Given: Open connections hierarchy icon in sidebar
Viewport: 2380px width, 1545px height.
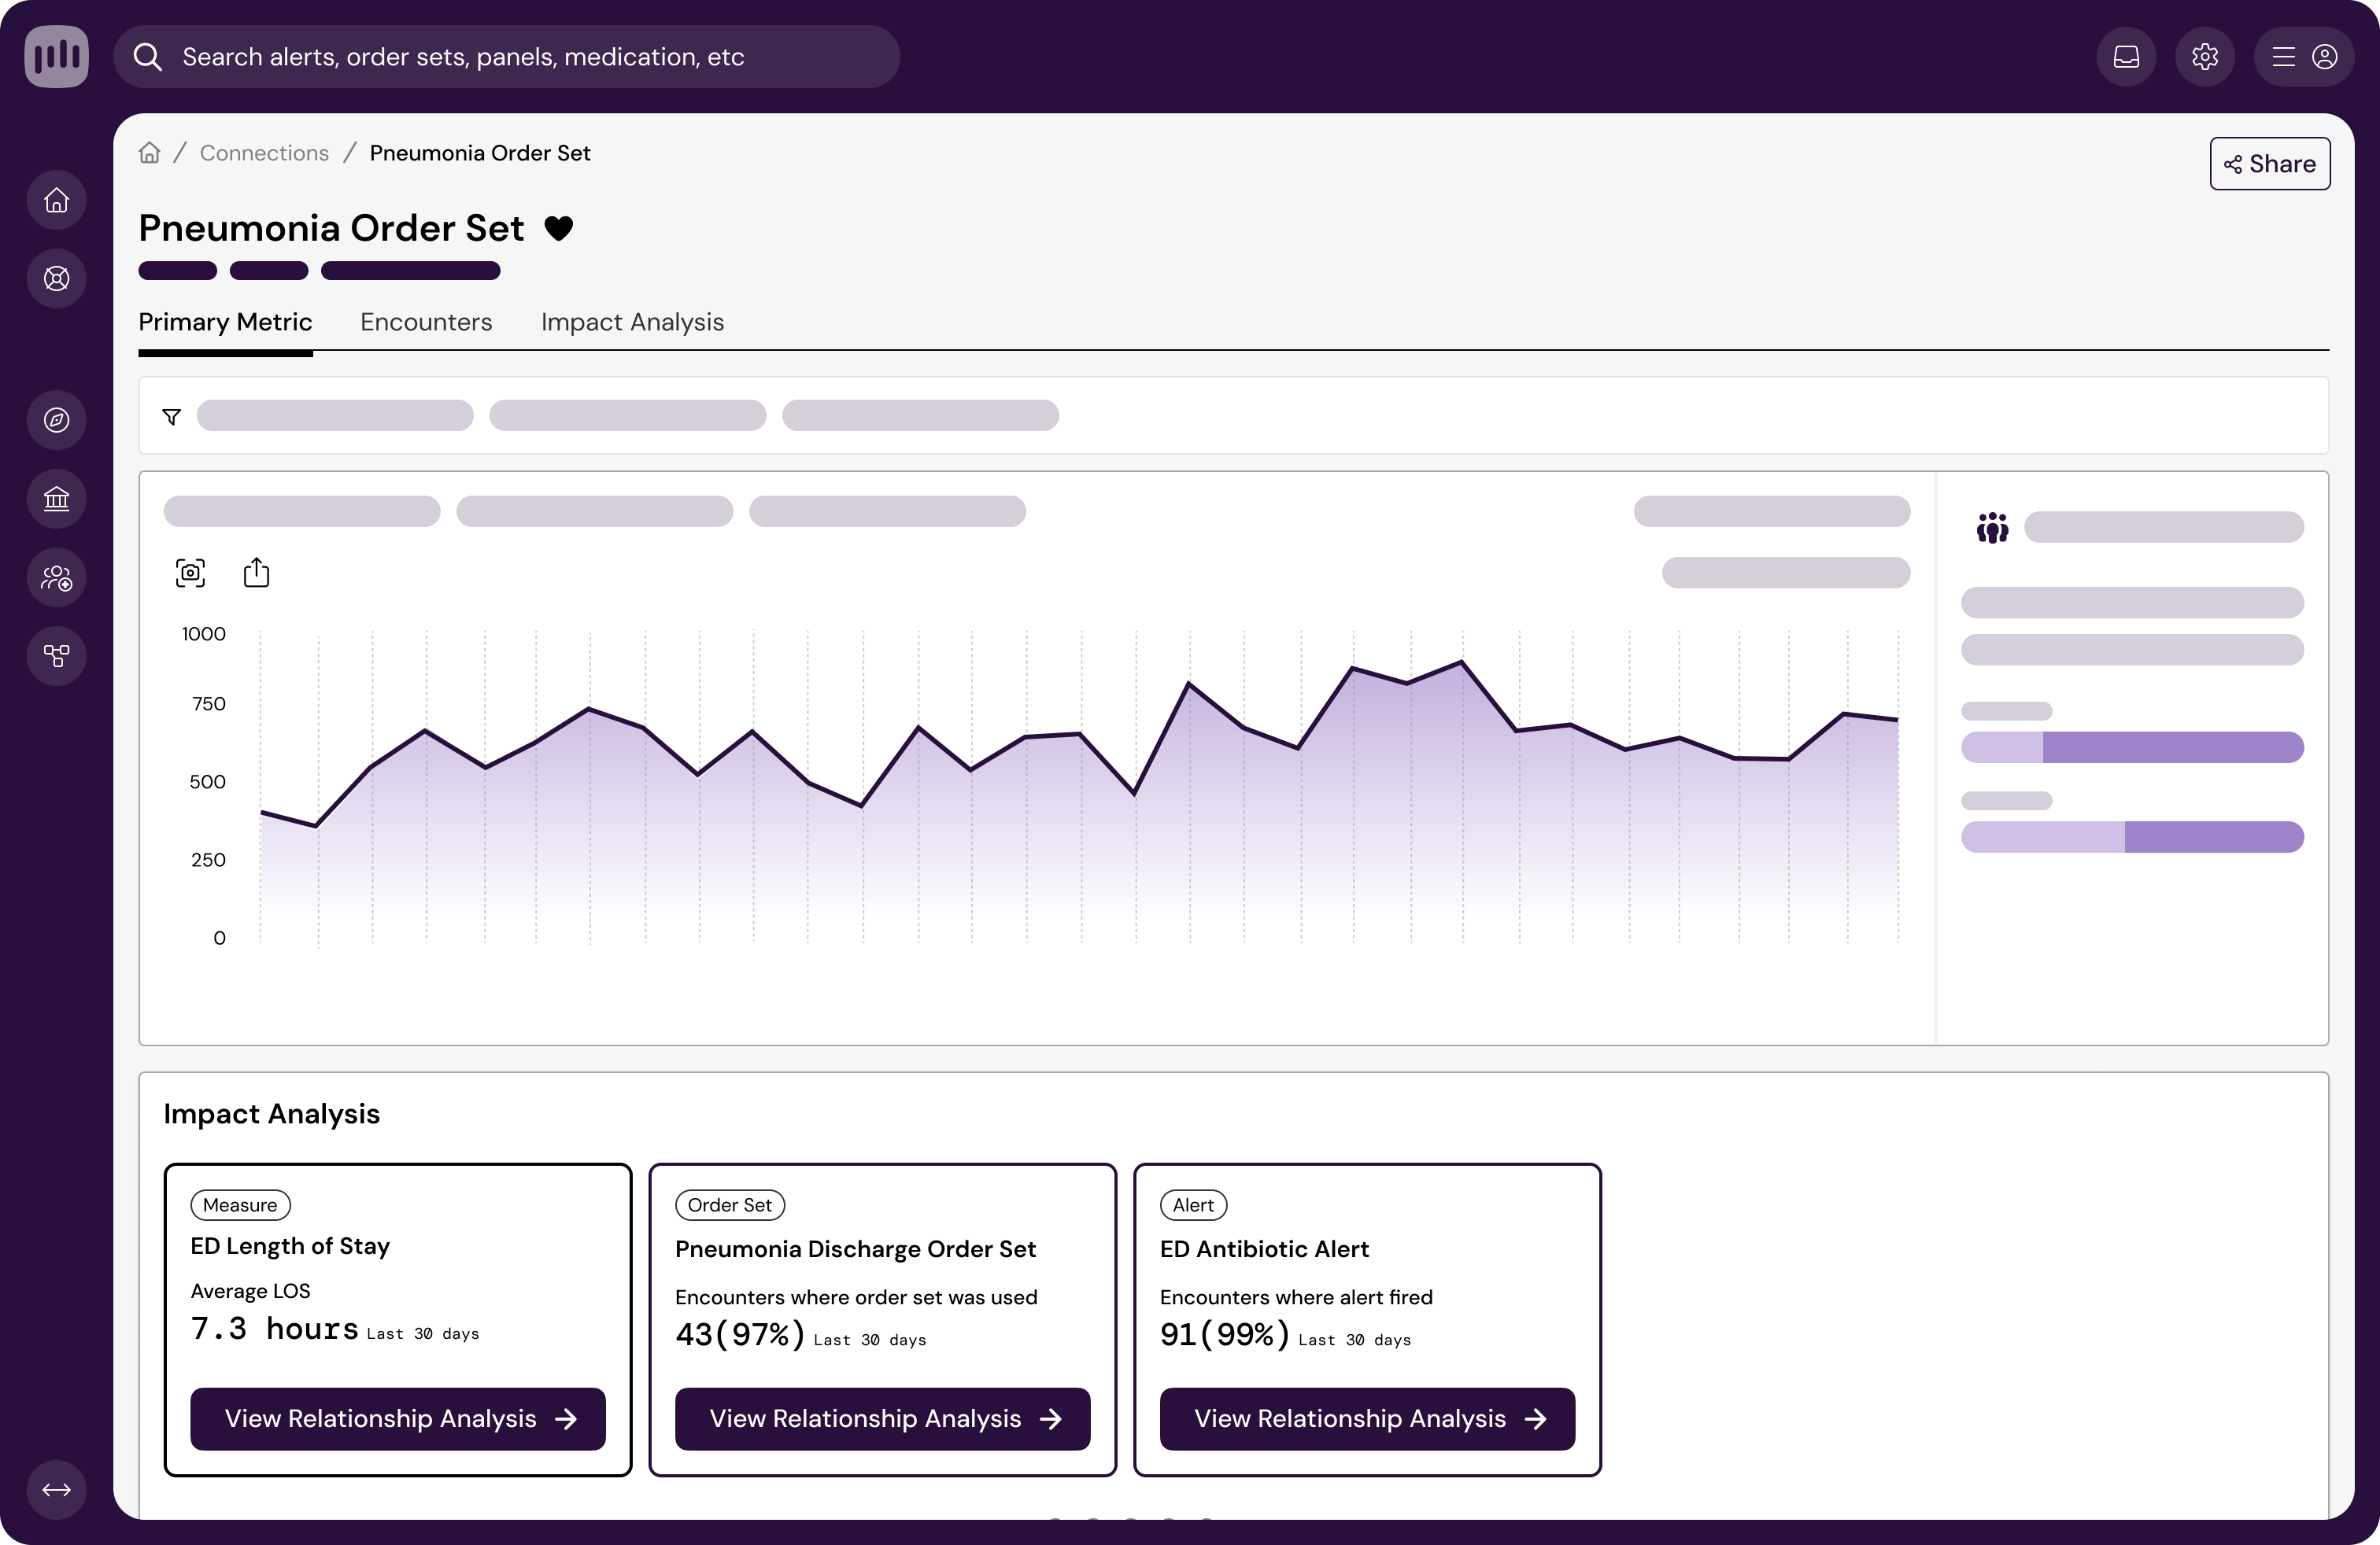Looking at the screenshot, I should [57, 655].
